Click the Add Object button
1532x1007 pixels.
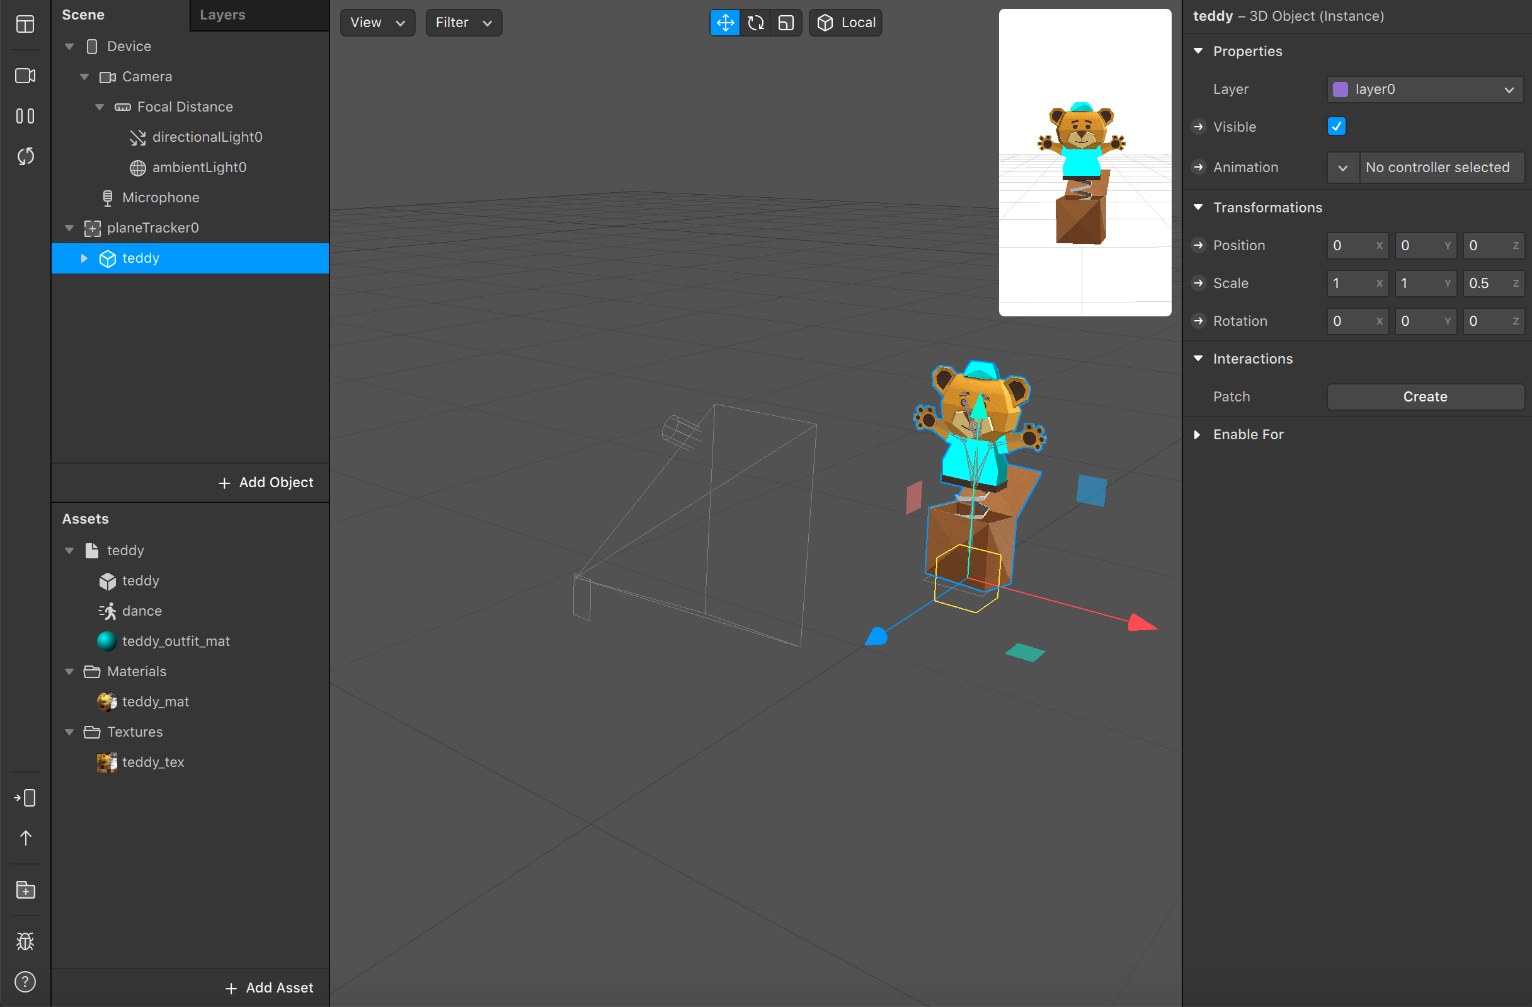265,482
